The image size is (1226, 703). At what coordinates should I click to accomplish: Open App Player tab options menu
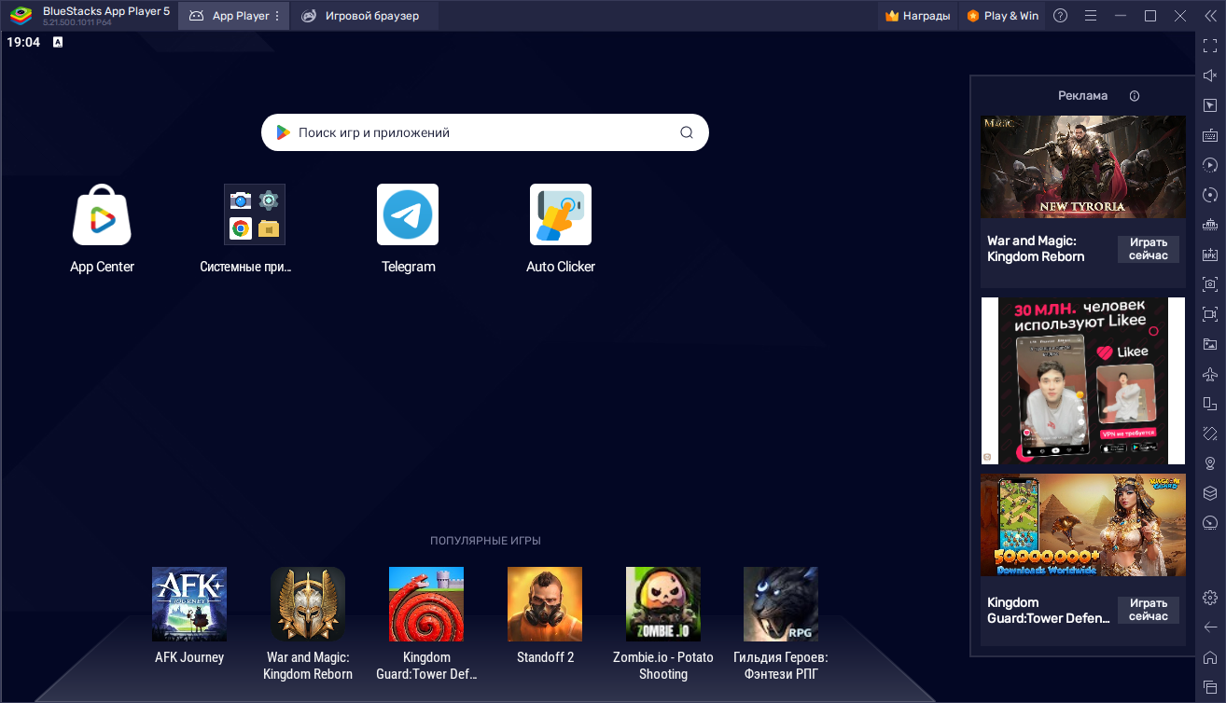pos(277,16)
